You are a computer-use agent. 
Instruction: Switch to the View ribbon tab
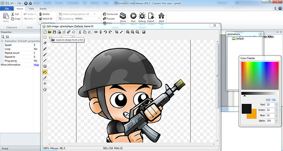31,8
